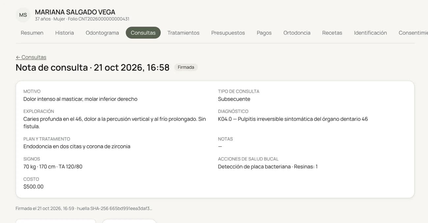This screenshot has height=223, width=428.
Task: Click the MOTIVO field label
Action: (x=32, y=91)
